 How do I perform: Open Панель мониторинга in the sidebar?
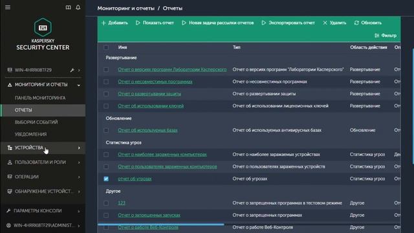tap(40, 98)
